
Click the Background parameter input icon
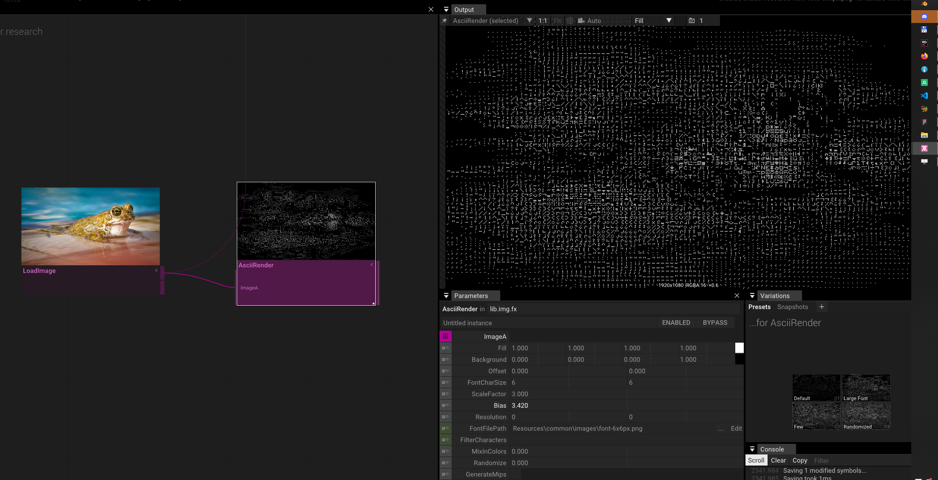(x=445, y=359)
